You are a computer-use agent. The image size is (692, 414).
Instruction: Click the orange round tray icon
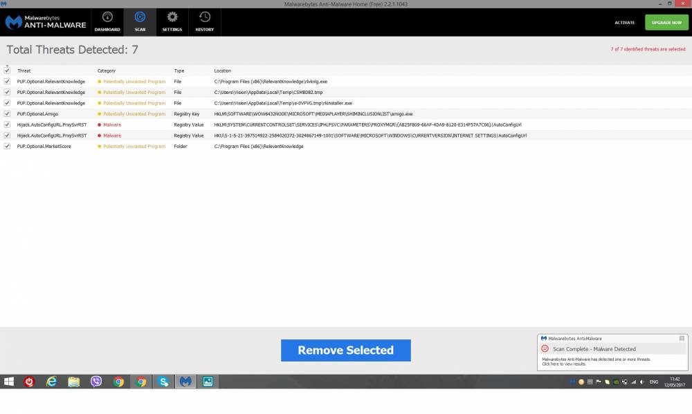[x=581, y=382]
